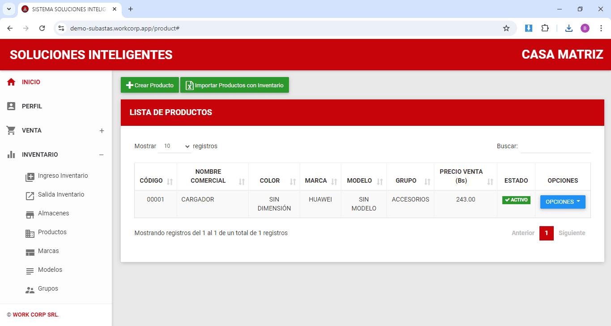Open the Mostrar registros dropdown
Image resolution: width=611 pixels, height=326 pixels.
click(174, 146)
